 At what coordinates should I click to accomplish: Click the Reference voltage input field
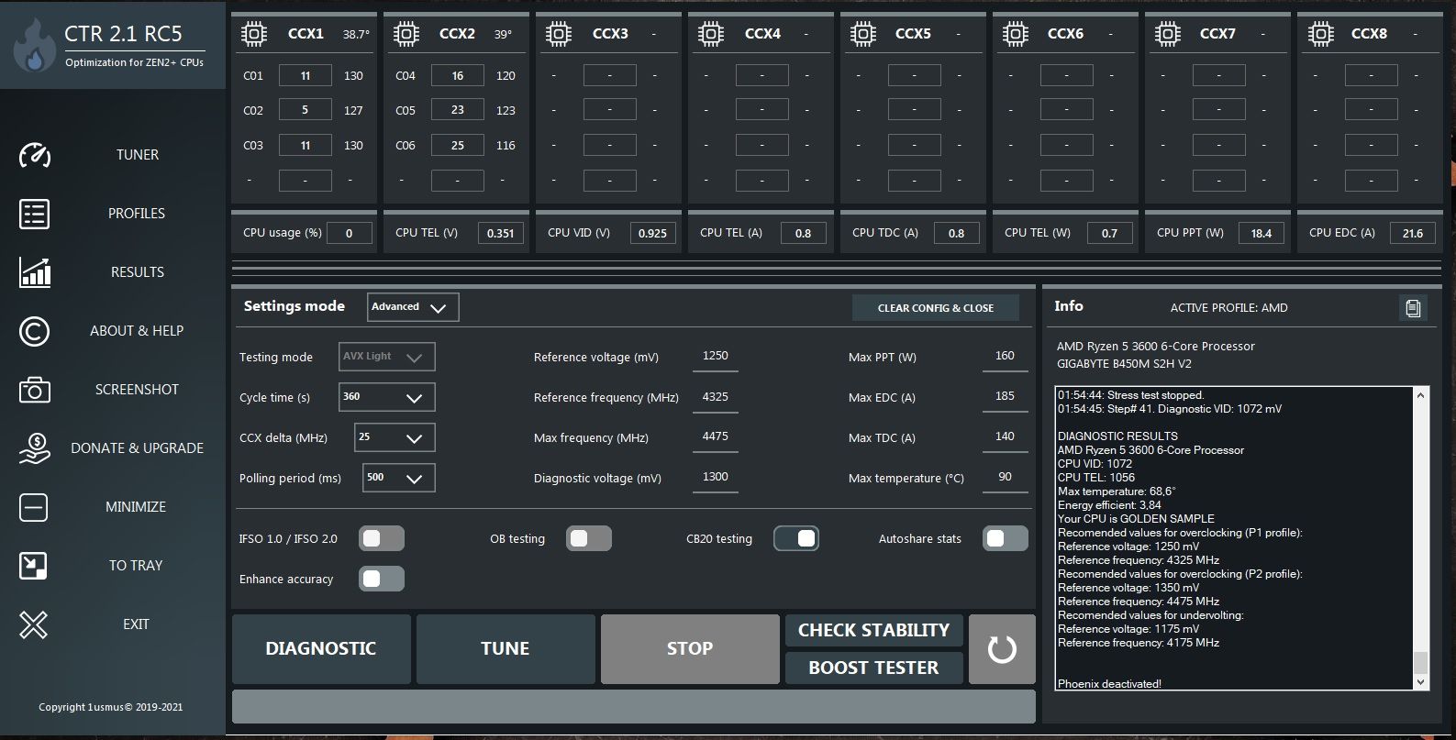[715, 356]
